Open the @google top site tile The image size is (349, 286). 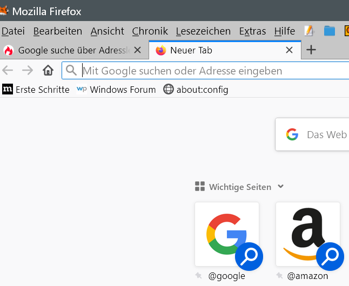[227, 234]
